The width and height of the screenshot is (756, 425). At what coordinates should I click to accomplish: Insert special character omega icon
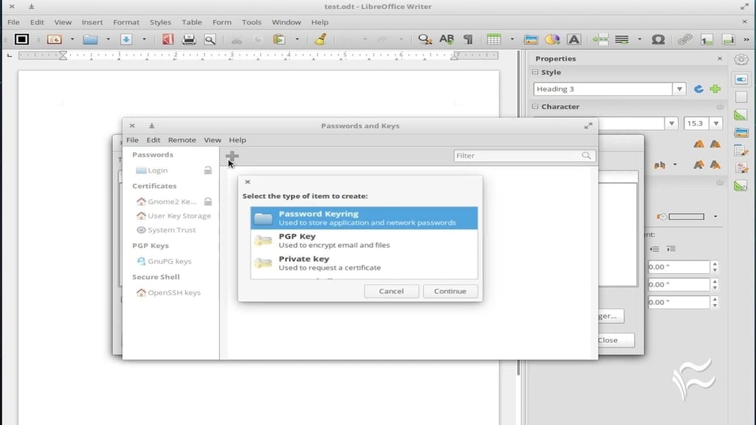tap(658, 40)
